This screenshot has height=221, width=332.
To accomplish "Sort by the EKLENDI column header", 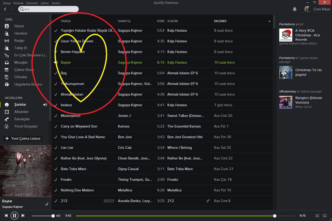I will (x=220, y=21).
